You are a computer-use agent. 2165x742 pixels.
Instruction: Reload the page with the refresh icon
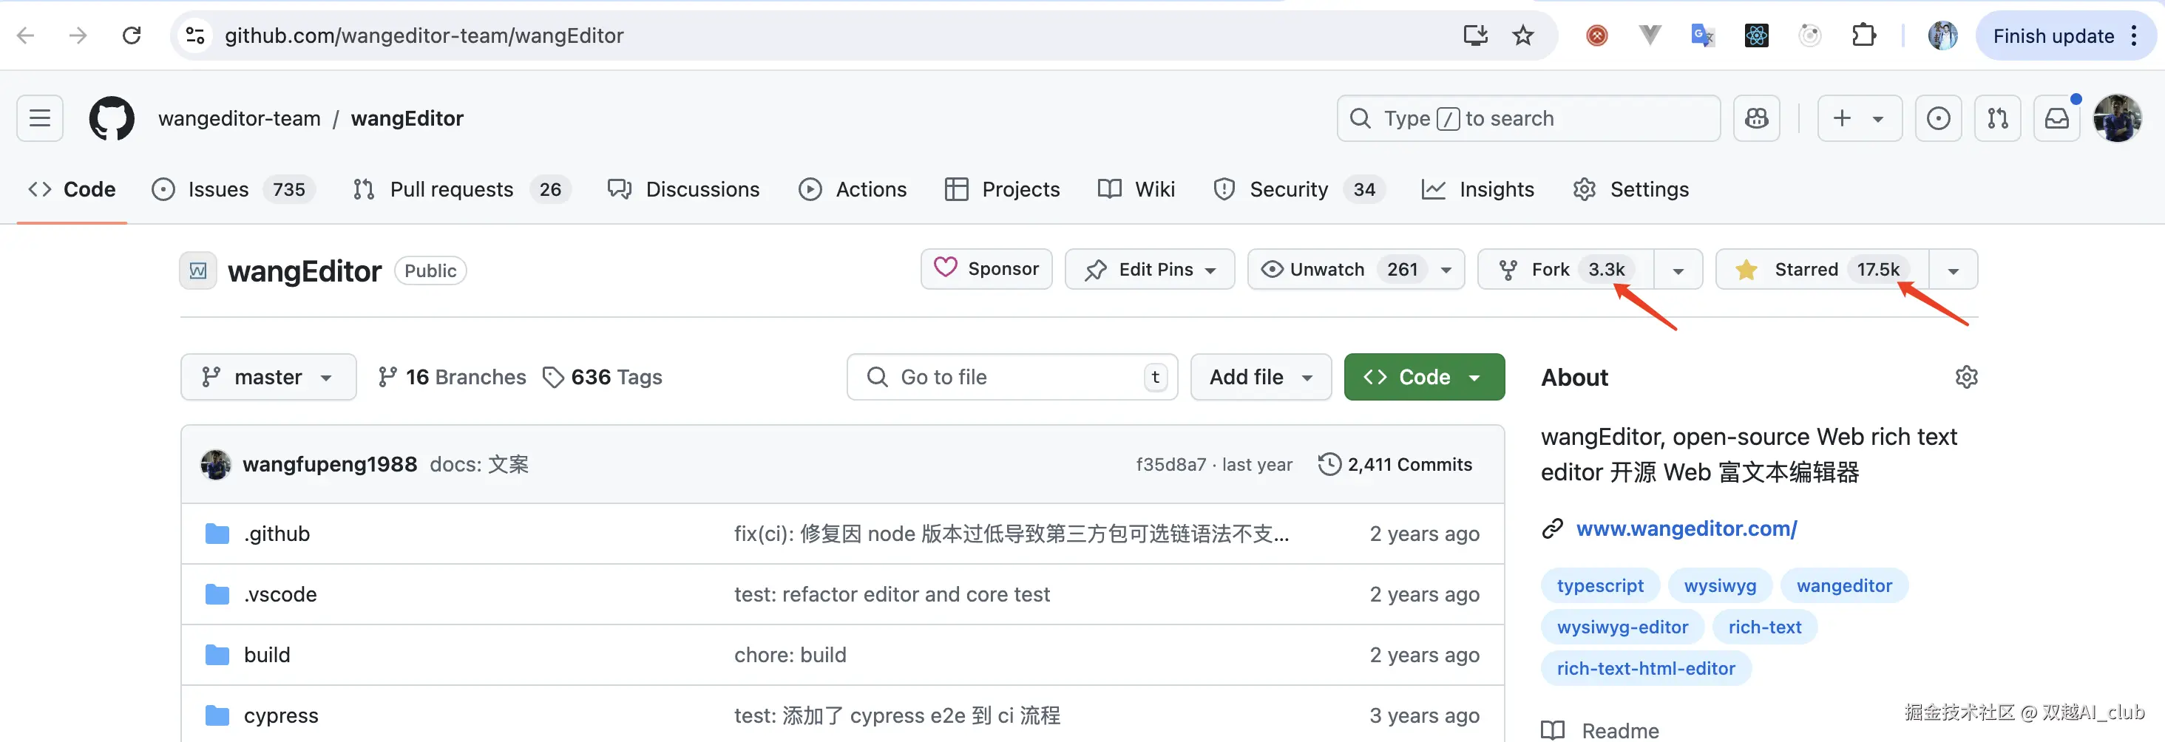pos(131,35)
